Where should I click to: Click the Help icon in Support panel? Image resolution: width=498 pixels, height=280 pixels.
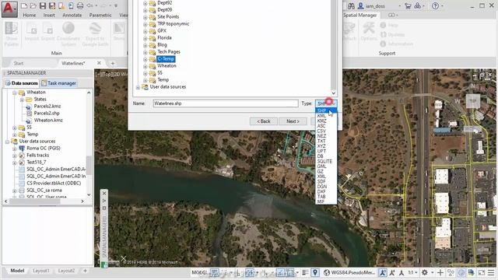coord(383,25)
